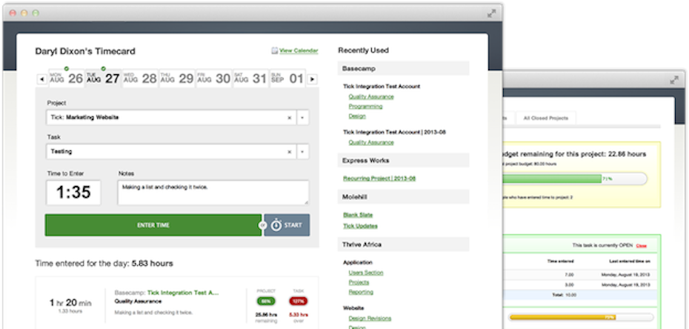Click into the Notes text area
Image resolution: width=689 pixels, height=329 pixels.
[x=213, y=193]
